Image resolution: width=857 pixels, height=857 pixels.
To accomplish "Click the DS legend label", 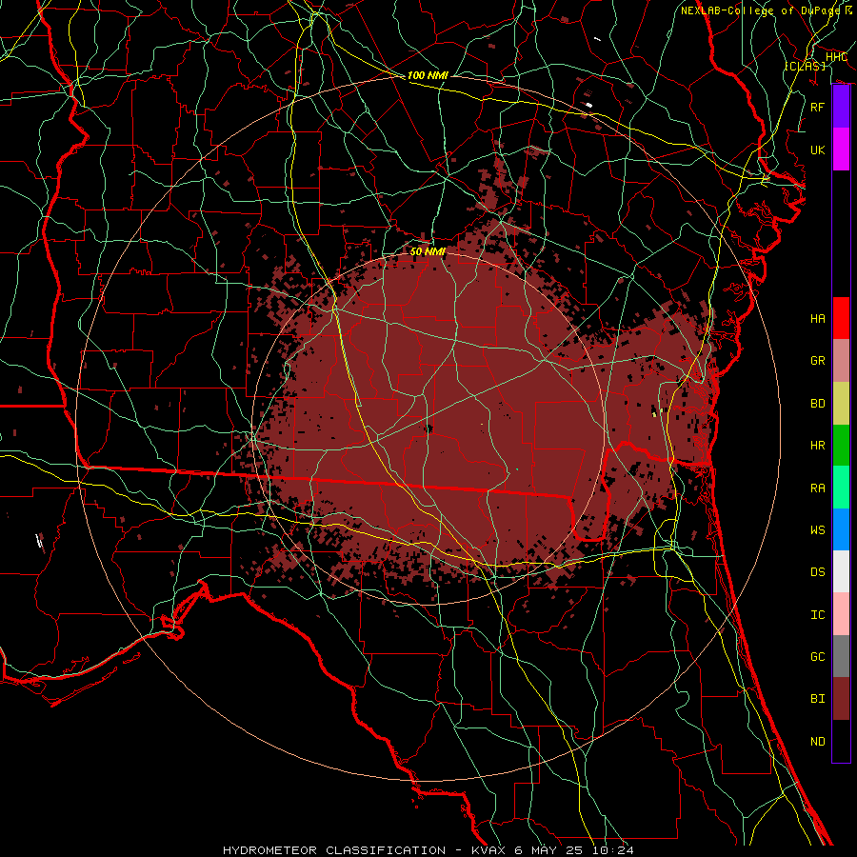I will 817,572.
